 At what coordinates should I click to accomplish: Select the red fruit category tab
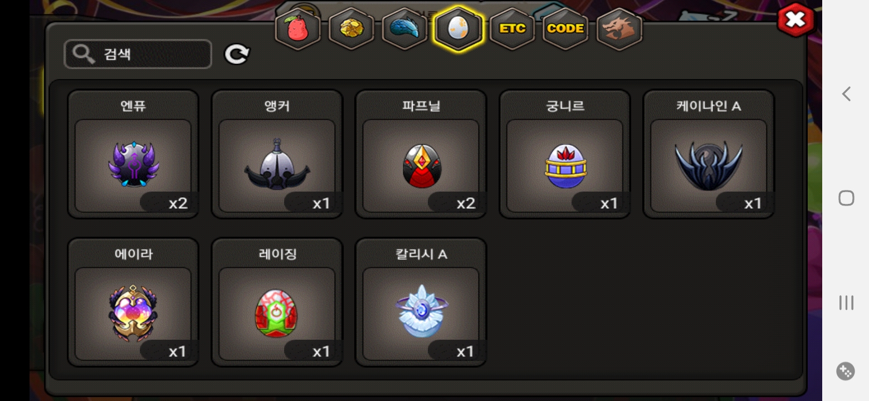pos(298,29)
